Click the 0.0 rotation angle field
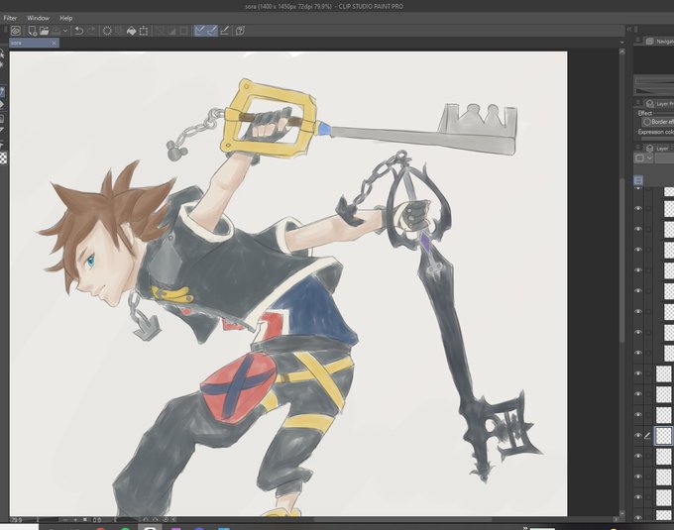The image size is (674, 530). pyautogui.click(x=97, y=520)
